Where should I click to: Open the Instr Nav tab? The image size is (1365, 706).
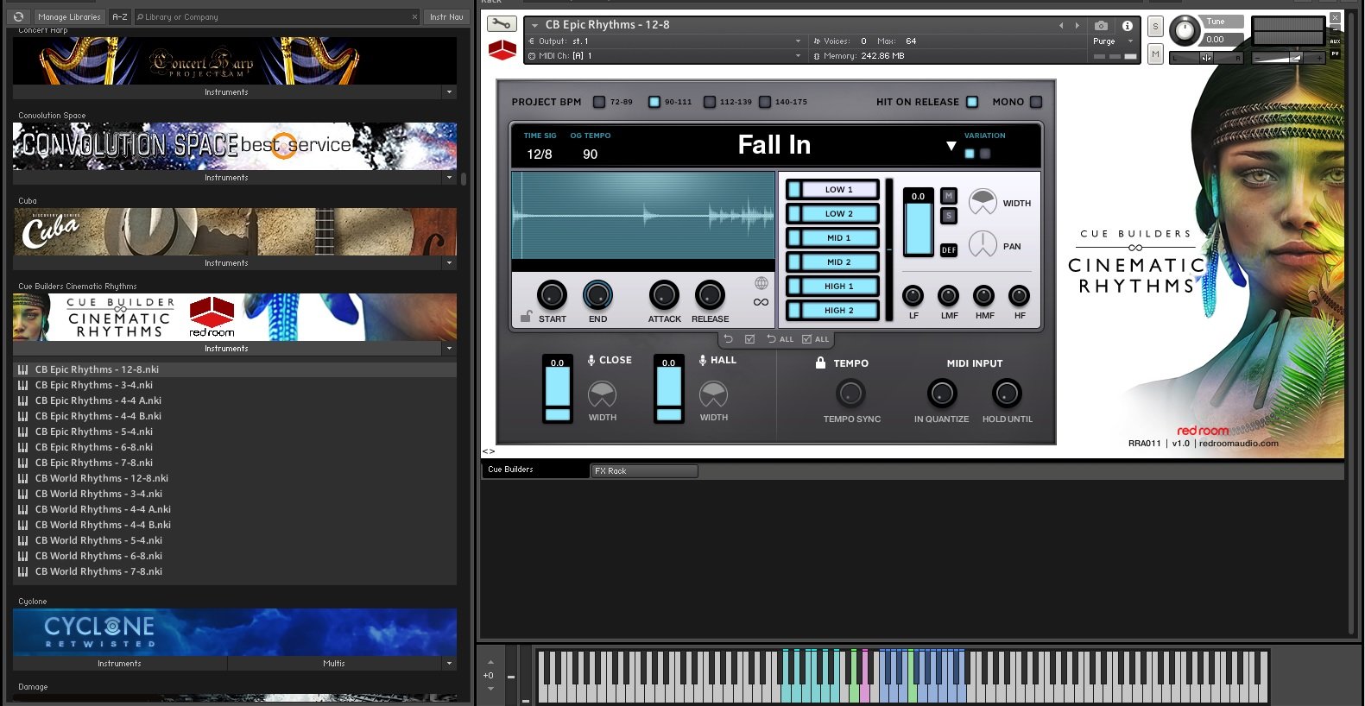(x=446, y=16)
